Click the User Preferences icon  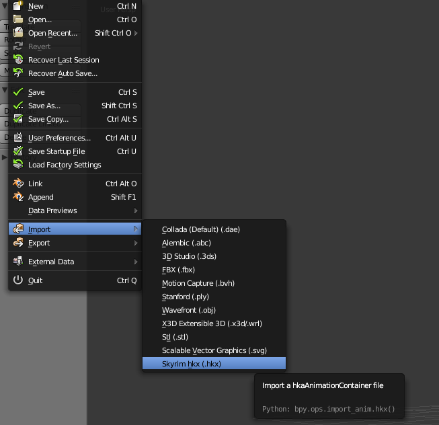(18, 137)
